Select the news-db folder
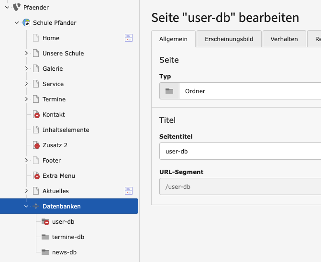321x262 pixels. (64, 252)
